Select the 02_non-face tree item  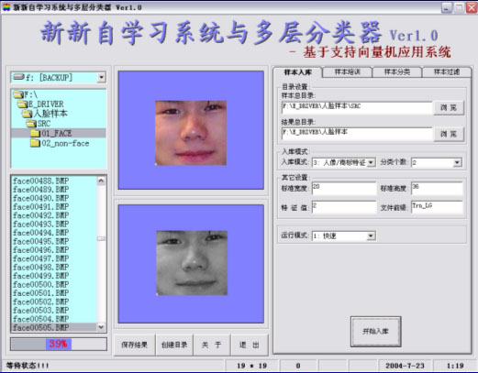coord(60,143)
